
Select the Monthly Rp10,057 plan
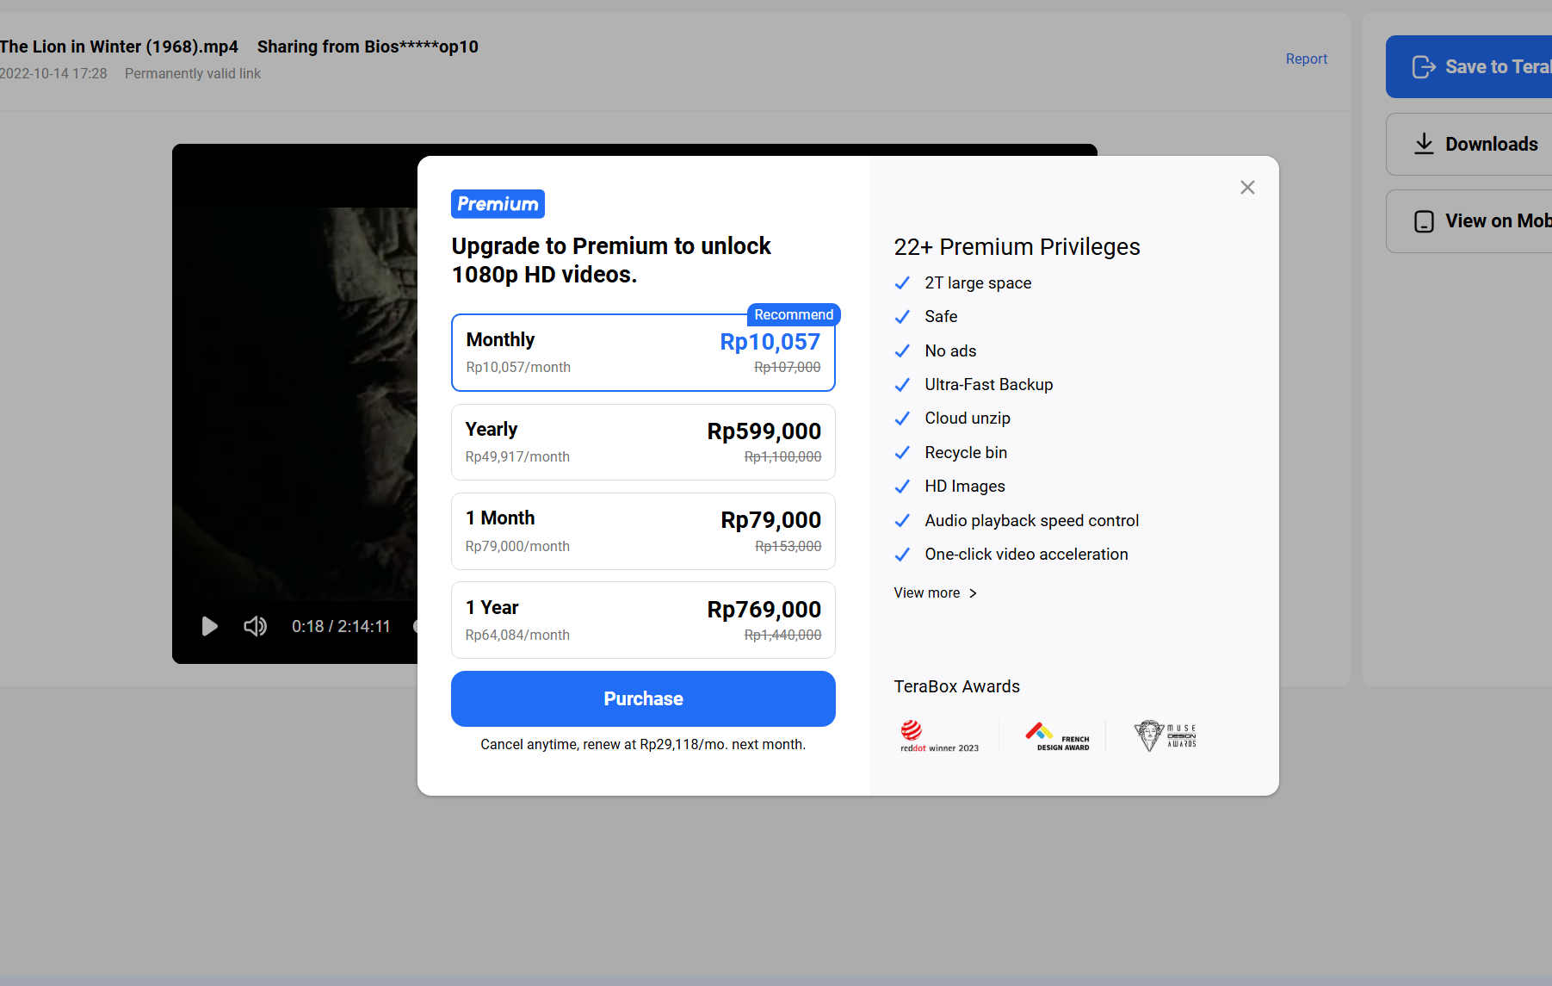pos(643,352)
